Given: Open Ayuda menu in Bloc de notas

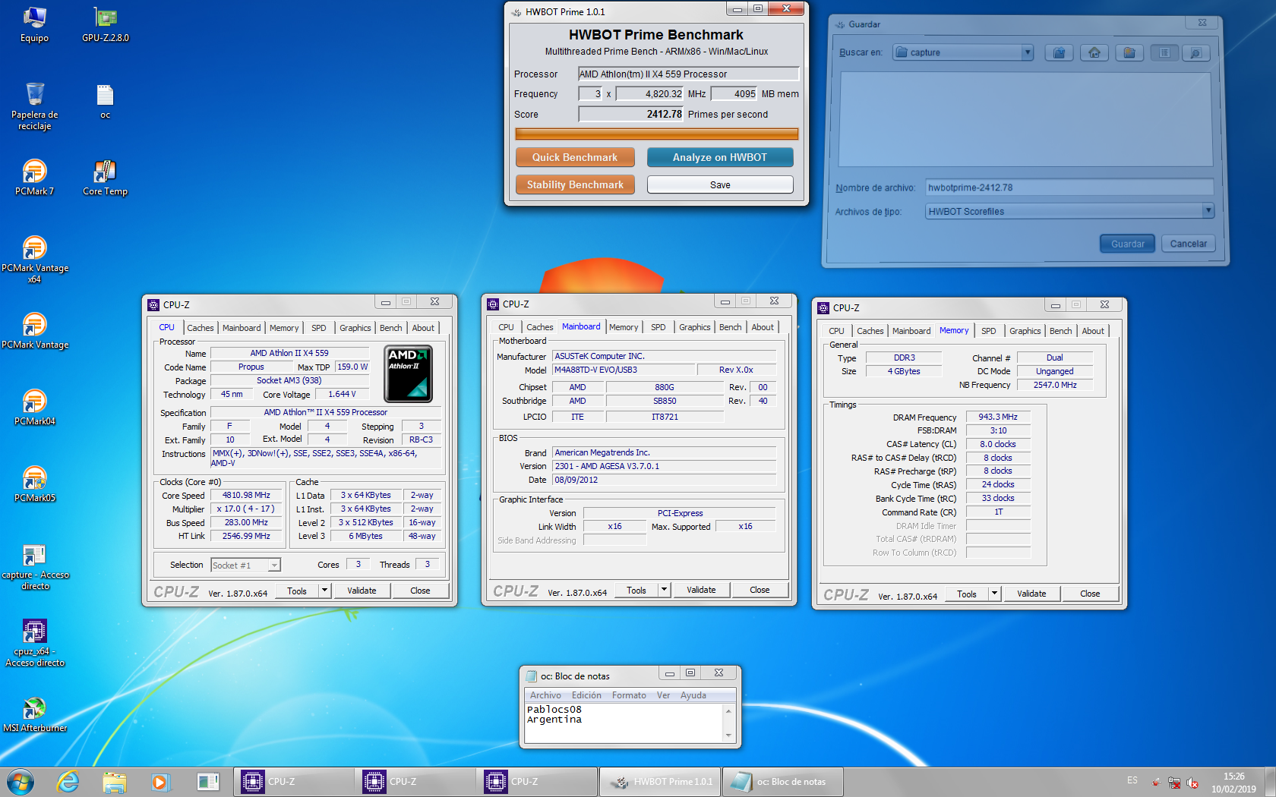Looking at the screenshot, I should point(693,695).
